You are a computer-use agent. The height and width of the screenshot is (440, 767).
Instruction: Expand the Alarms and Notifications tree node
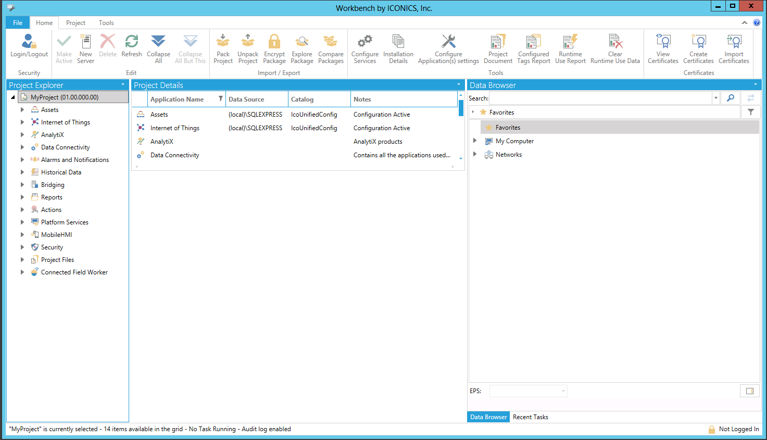pyautogui.click(x=22, y=160)
